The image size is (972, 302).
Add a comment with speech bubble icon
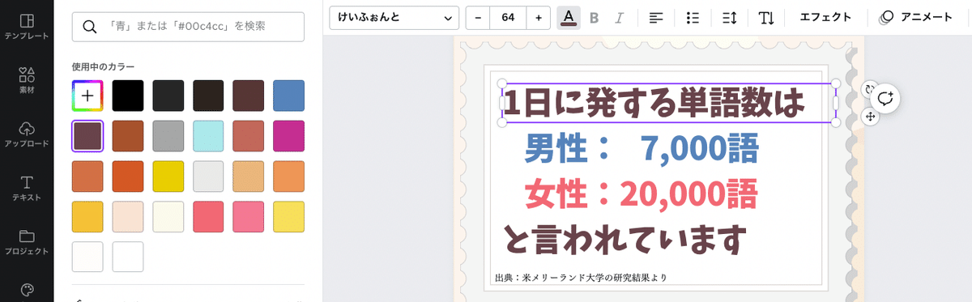(886, 98)
